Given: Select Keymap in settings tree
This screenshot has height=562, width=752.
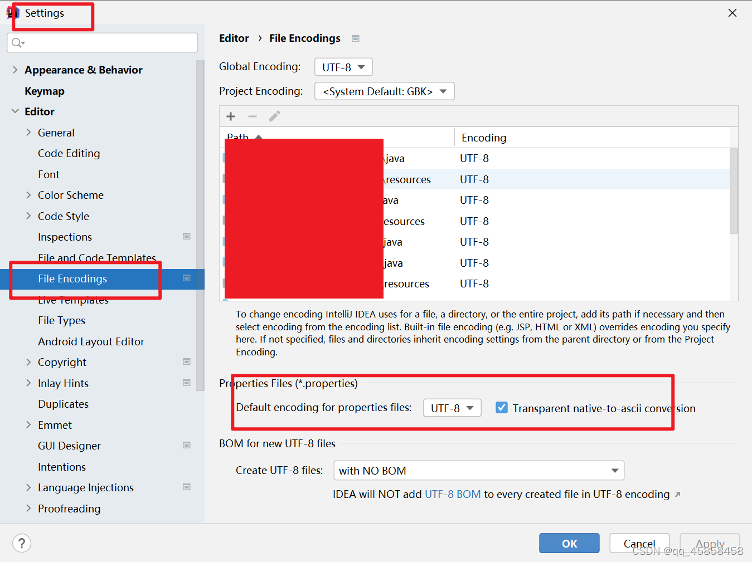Looking at the screenshot, I should [45, 91].
